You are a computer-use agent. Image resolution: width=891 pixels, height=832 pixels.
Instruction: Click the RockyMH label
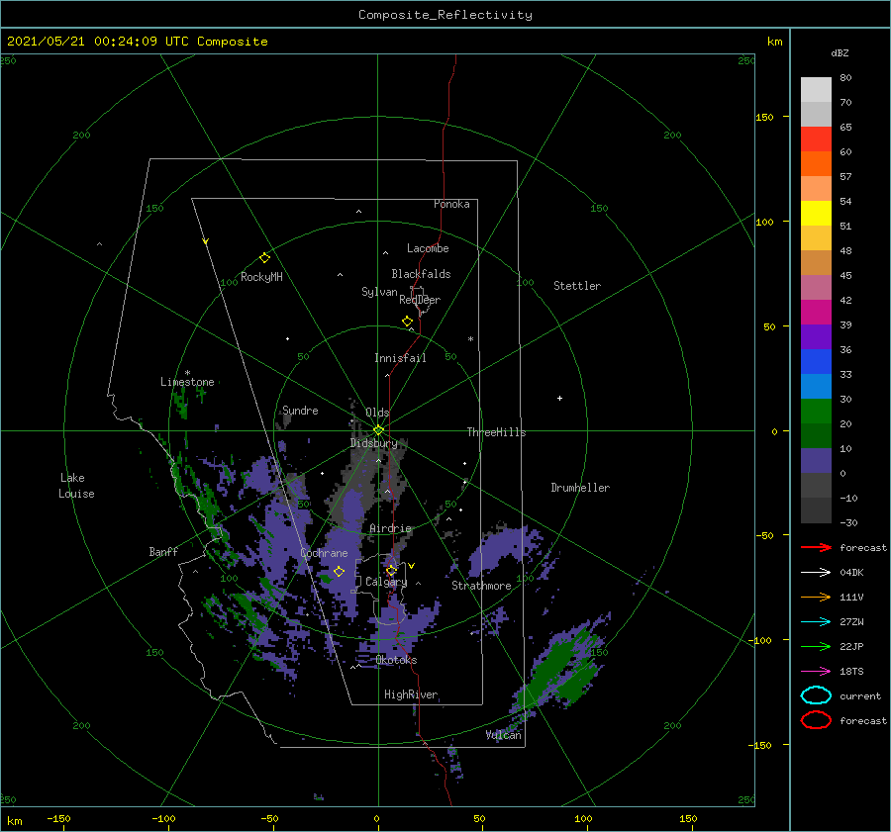[x=261, y=277]
